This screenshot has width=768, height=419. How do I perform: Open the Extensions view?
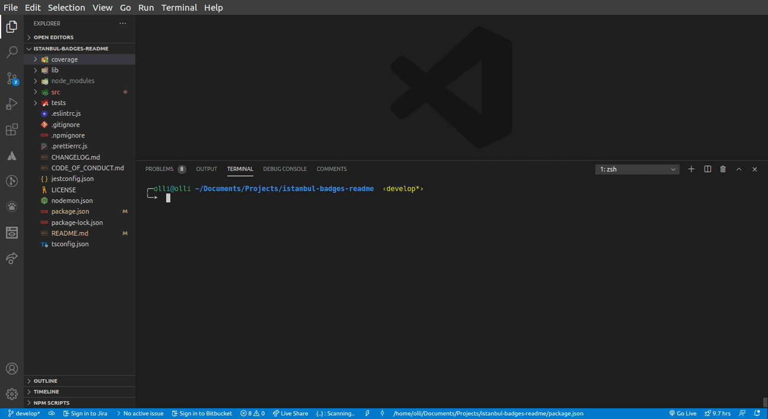pyautogui.click(x=12, y=129)
